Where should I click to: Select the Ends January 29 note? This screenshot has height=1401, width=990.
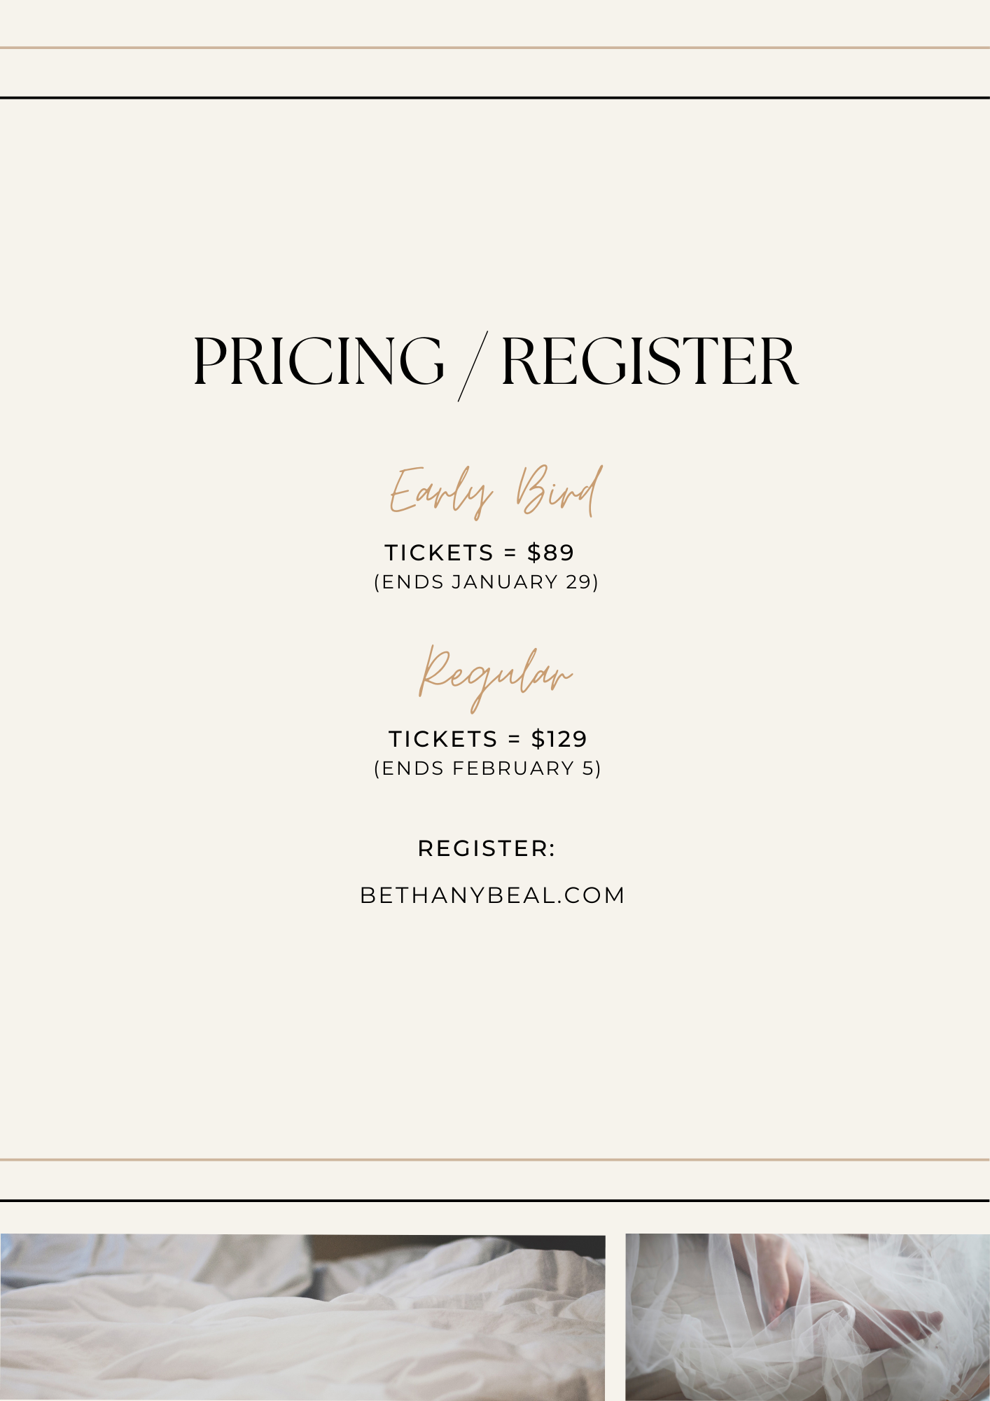(487, 582)
